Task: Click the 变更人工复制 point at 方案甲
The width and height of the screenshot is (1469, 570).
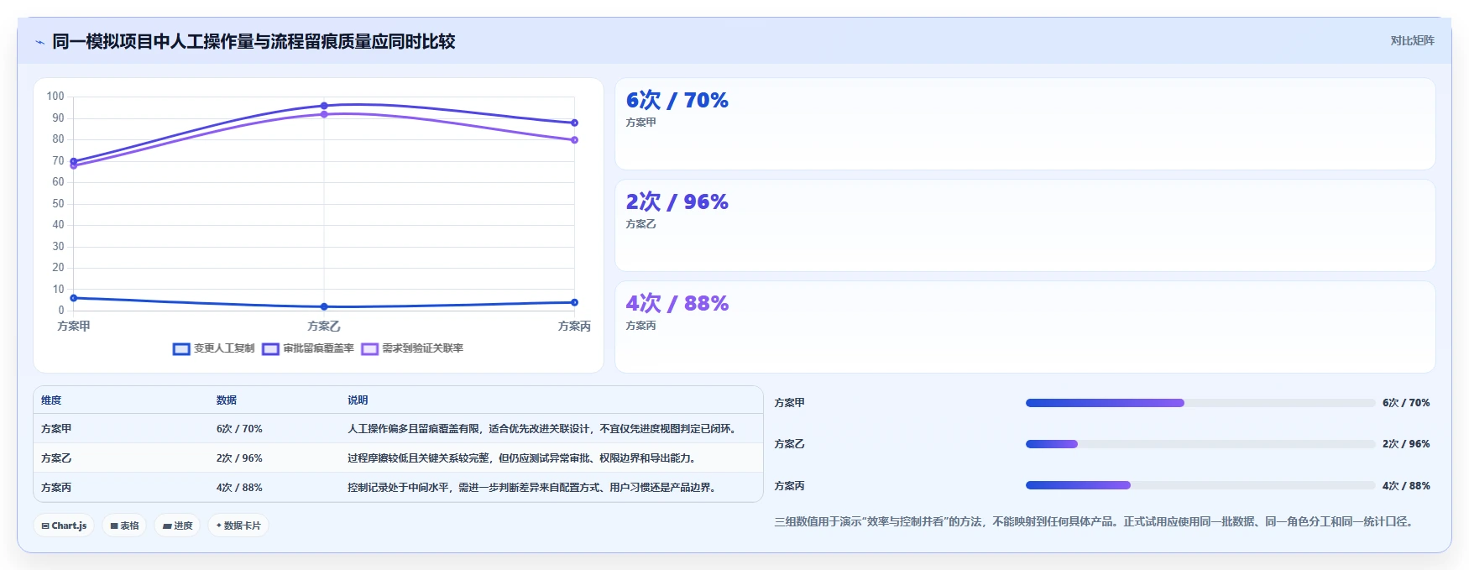Action: pyautogui.click(x=74, y=298)
